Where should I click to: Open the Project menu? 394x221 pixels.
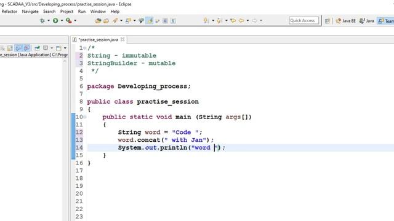point(66,12)
